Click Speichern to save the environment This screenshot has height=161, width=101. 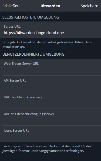pos(89,6)
